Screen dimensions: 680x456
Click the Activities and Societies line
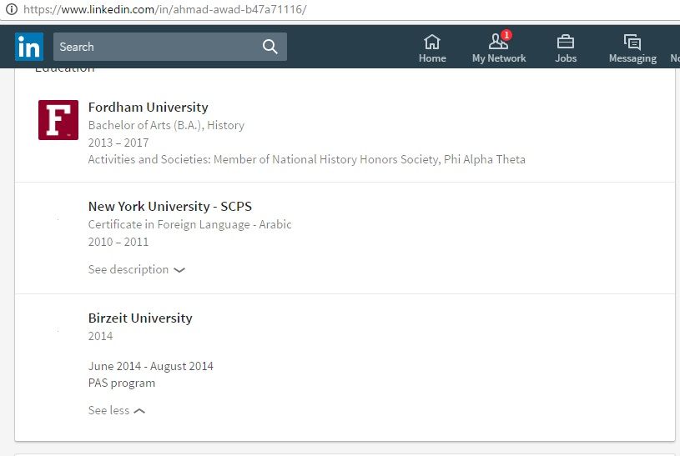(306, 159)
